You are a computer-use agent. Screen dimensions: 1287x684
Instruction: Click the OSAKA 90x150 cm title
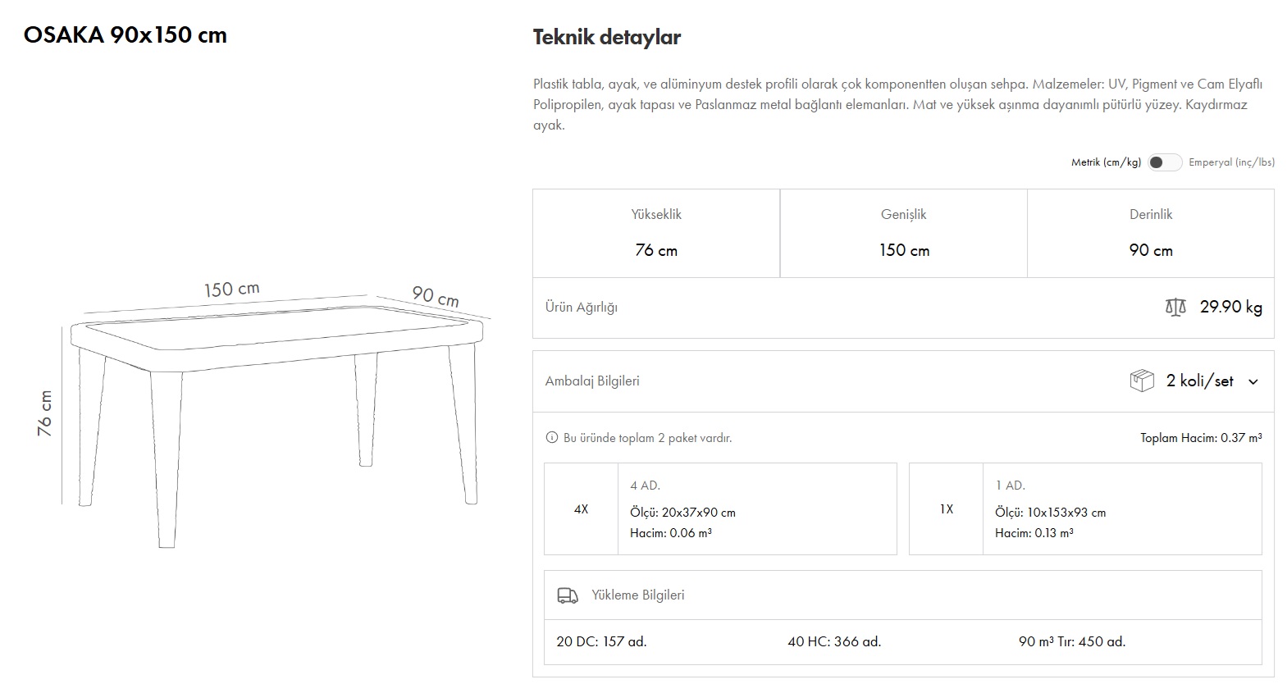[126, 35]
